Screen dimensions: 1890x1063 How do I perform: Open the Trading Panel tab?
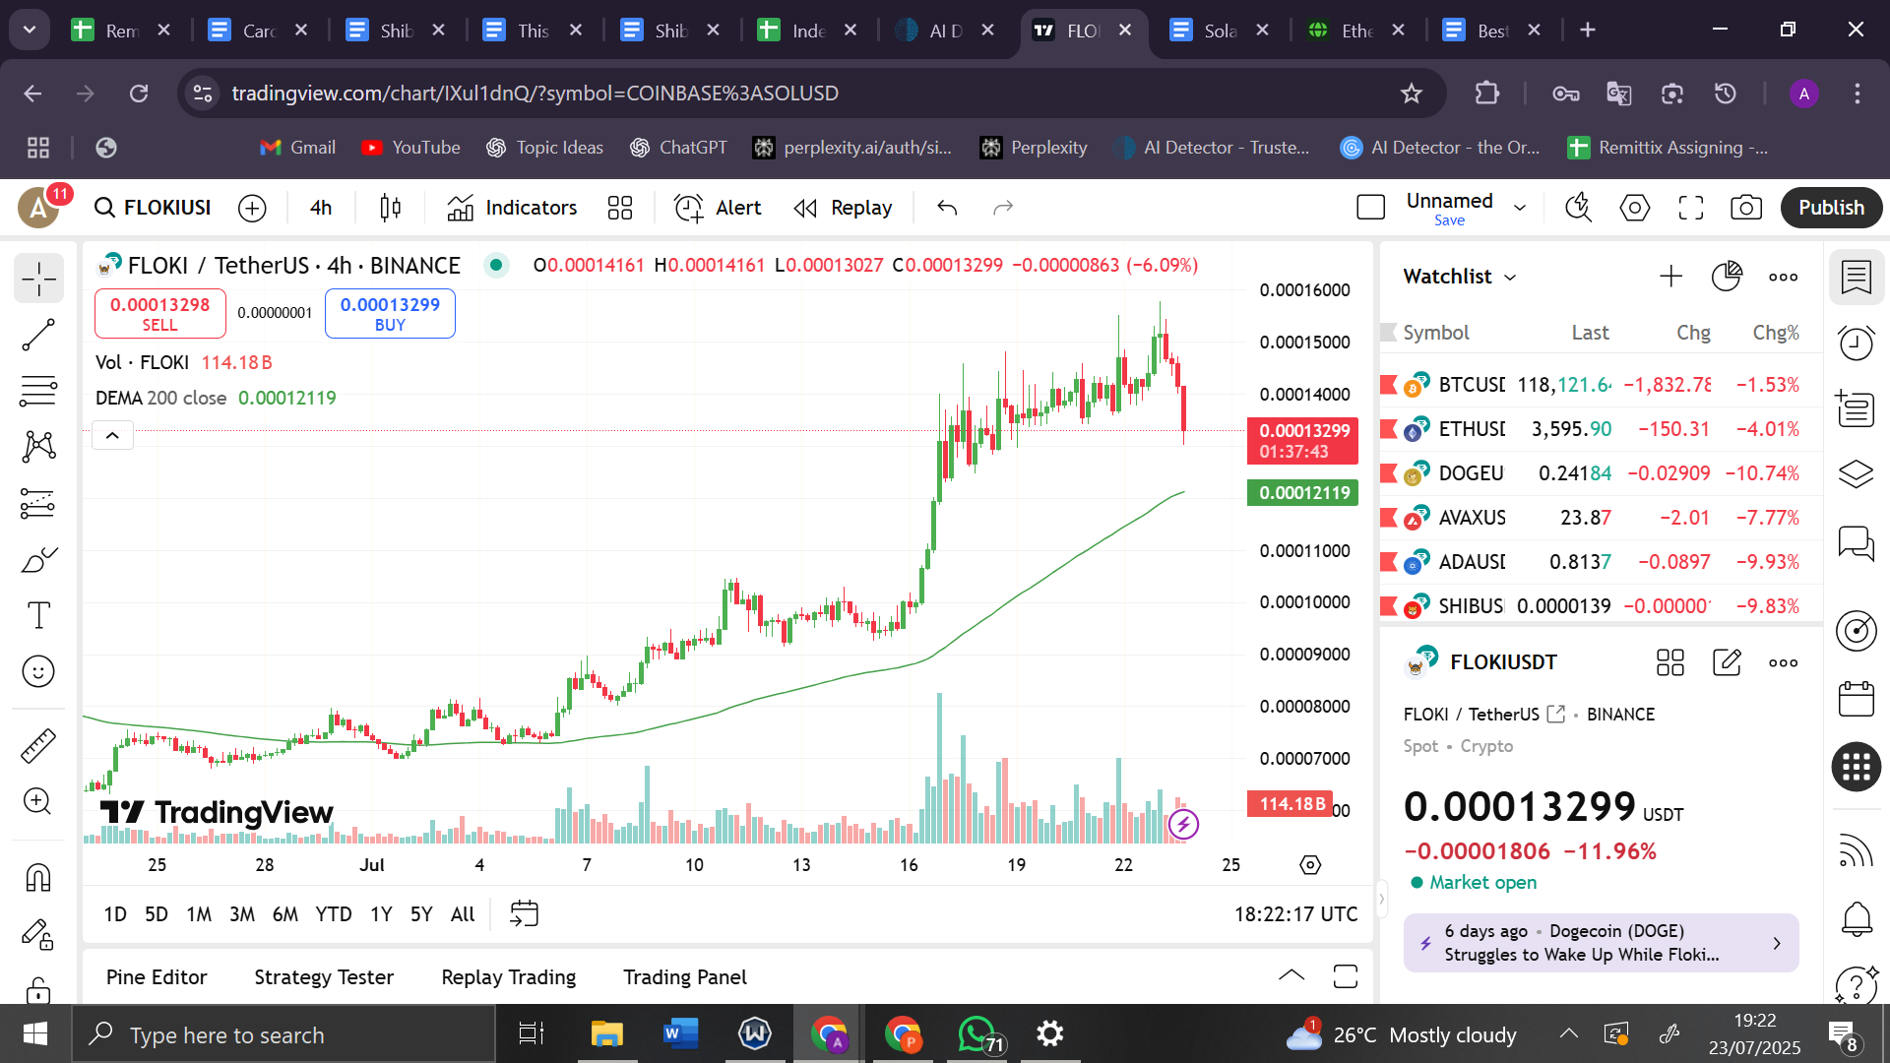click(x=685, y=977)
